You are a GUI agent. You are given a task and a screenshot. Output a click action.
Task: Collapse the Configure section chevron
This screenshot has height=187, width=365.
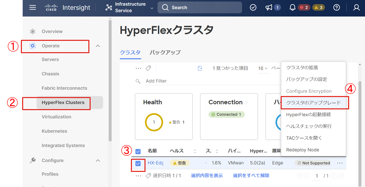pyautogui.click(x=98, y=161)
